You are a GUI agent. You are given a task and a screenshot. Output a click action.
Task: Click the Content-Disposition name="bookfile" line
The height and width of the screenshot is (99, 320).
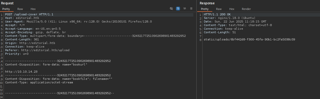click(x=59, y=79)
